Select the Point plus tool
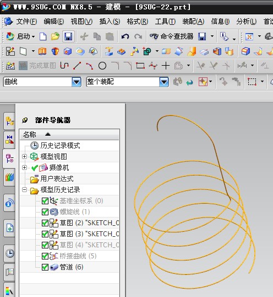This screenshot has height=297, width=273. click(x=166, y=66)
